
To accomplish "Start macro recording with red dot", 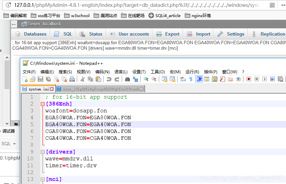I will click(x=249, y=79).
